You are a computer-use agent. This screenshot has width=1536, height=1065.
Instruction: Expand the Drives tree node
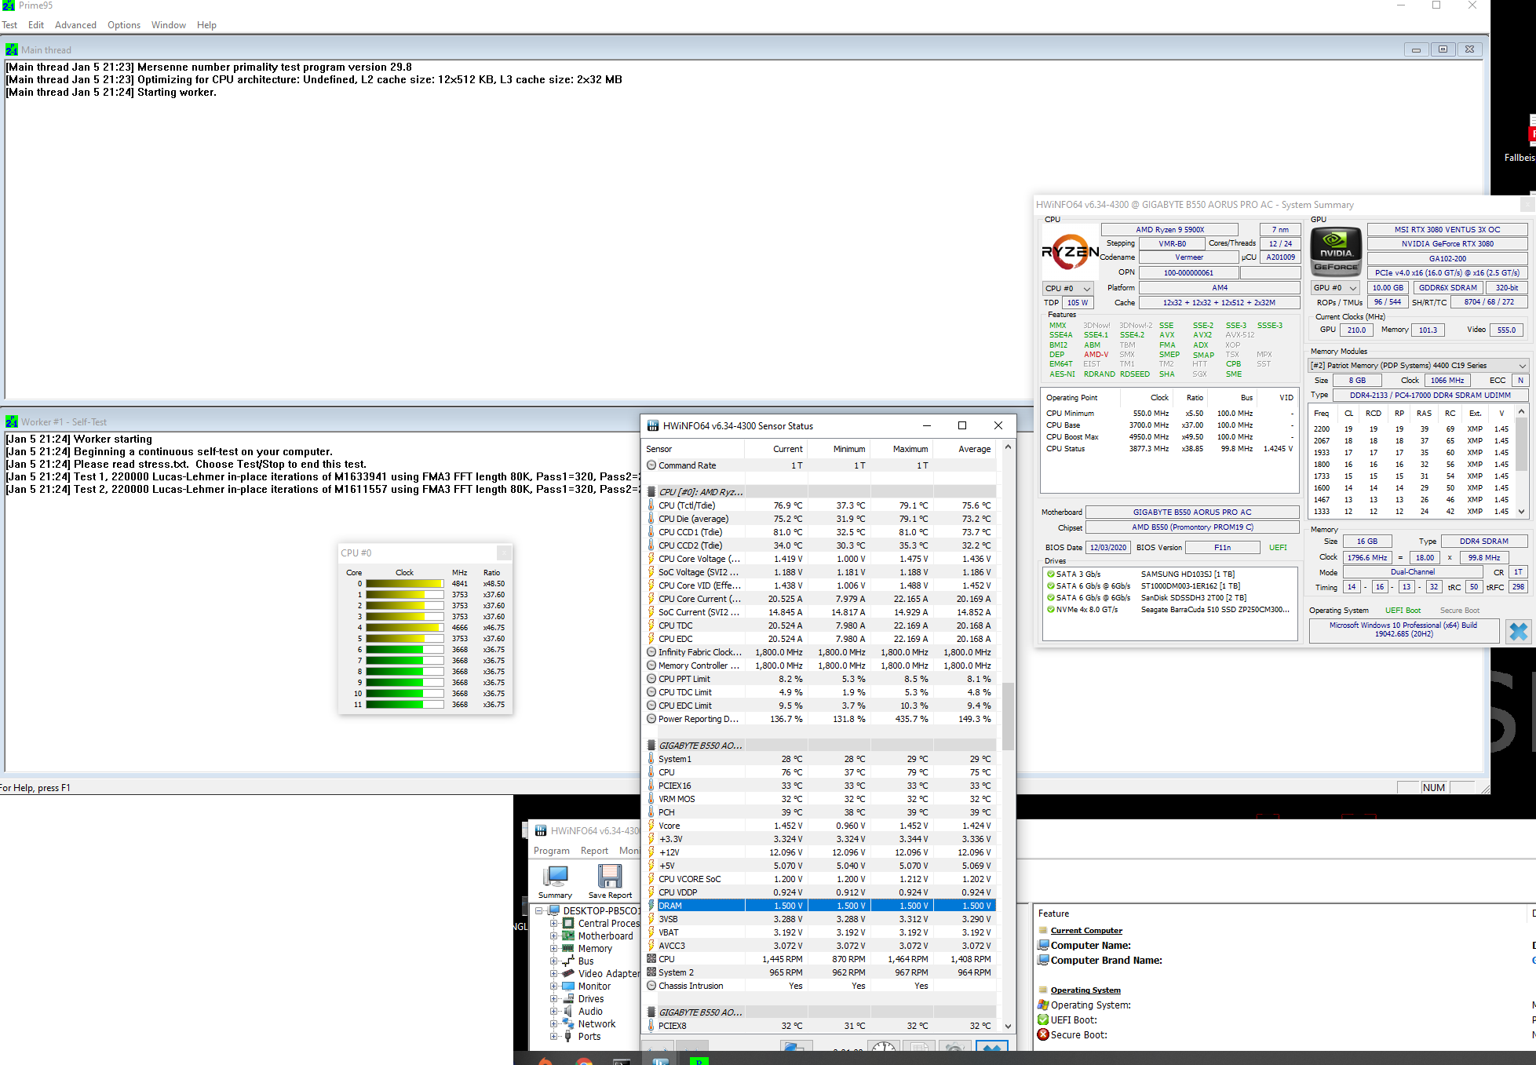pyautogui.click(x=554, y=999)
